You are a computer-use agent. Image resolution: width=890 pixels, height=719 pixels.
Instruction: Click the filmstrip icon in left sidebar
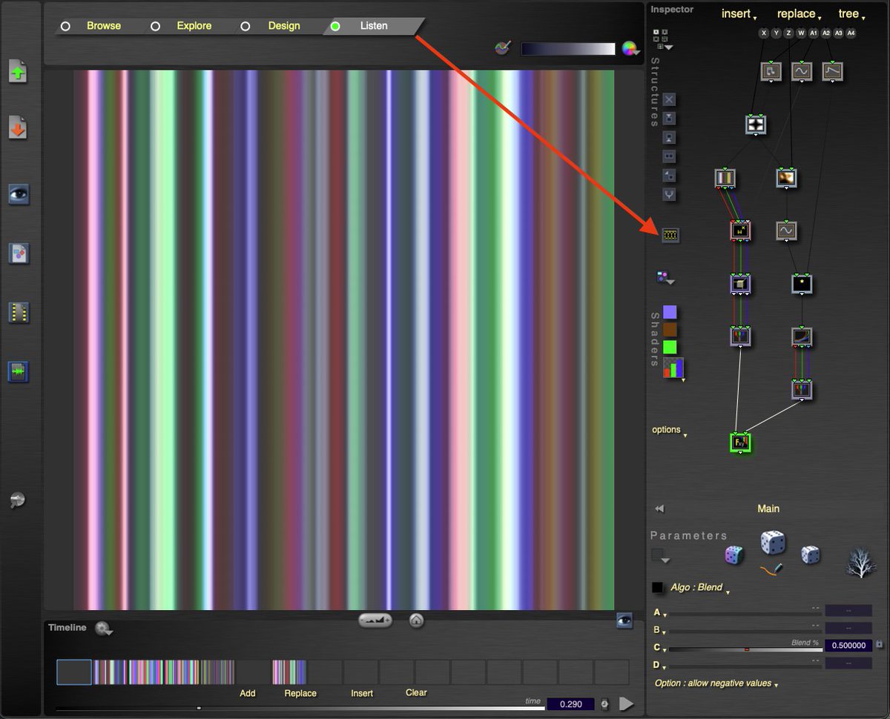(x=19, y=312)
